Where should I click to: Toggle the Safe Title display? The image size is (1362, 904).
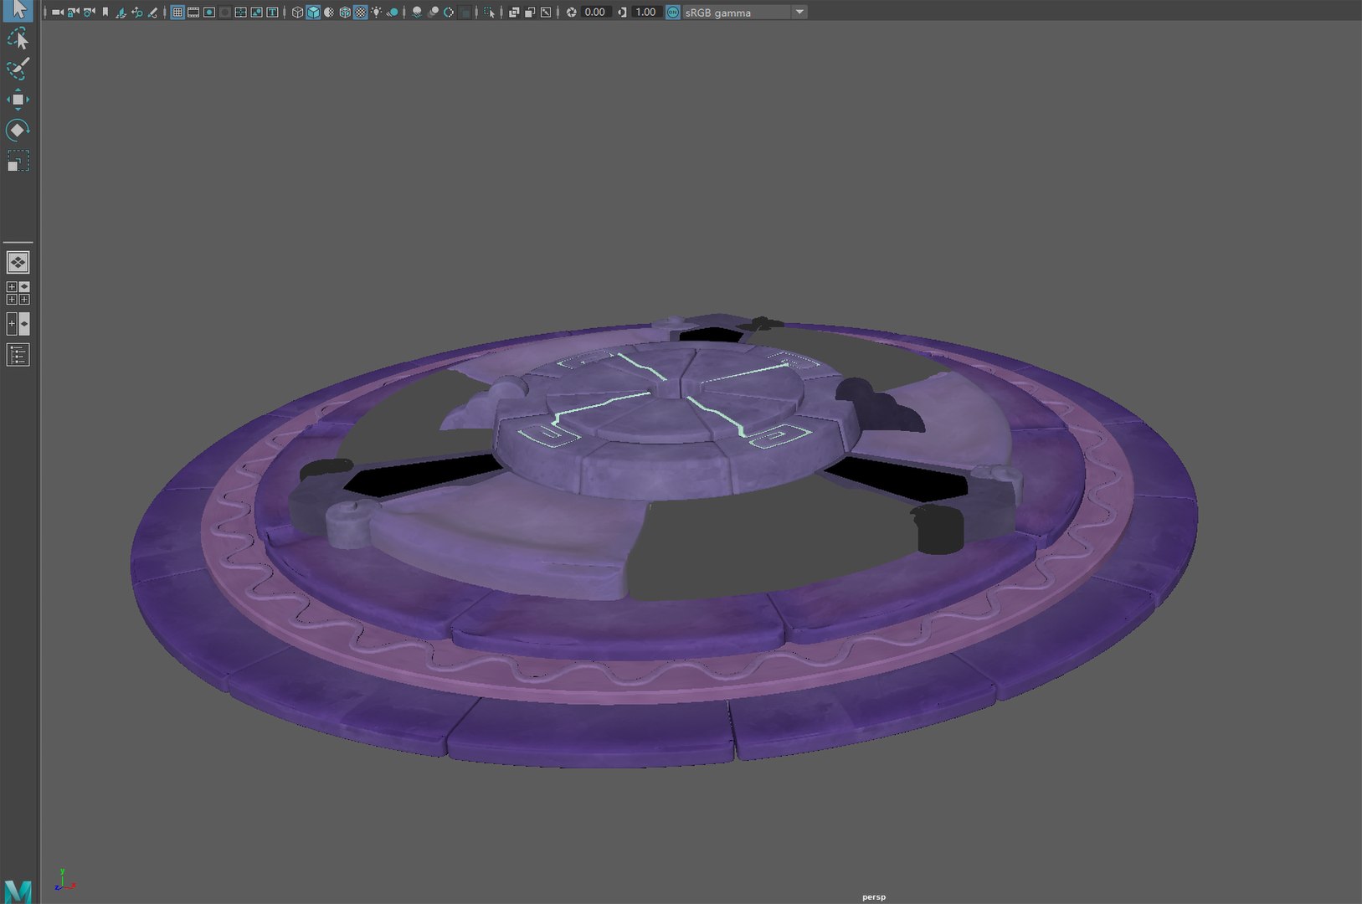pos(272,12)
